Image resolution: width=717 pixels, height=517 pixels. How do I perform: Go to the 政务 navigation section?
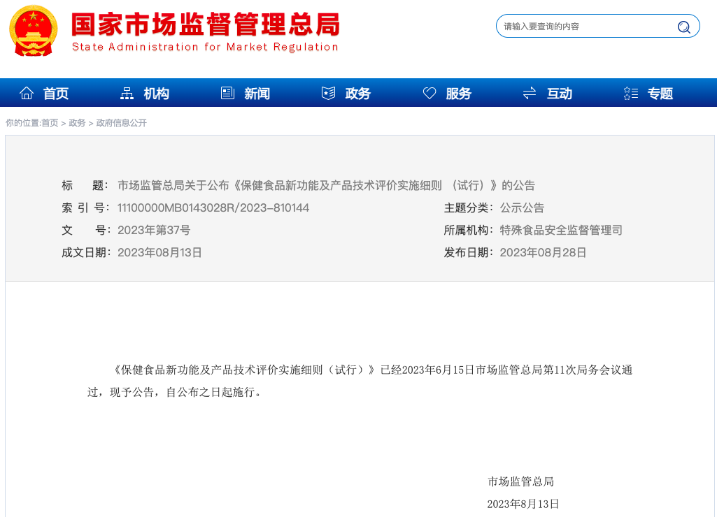pos(357,94)
